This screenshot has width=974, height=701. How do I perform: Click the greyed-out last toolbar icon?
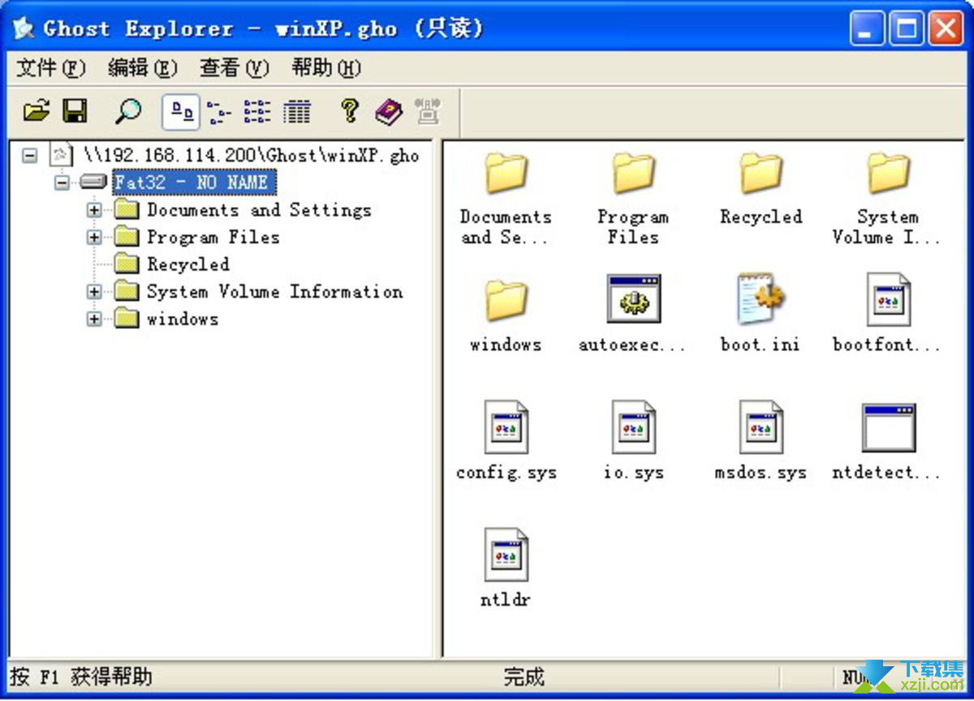pyautogui.click(x=428, y=111)
